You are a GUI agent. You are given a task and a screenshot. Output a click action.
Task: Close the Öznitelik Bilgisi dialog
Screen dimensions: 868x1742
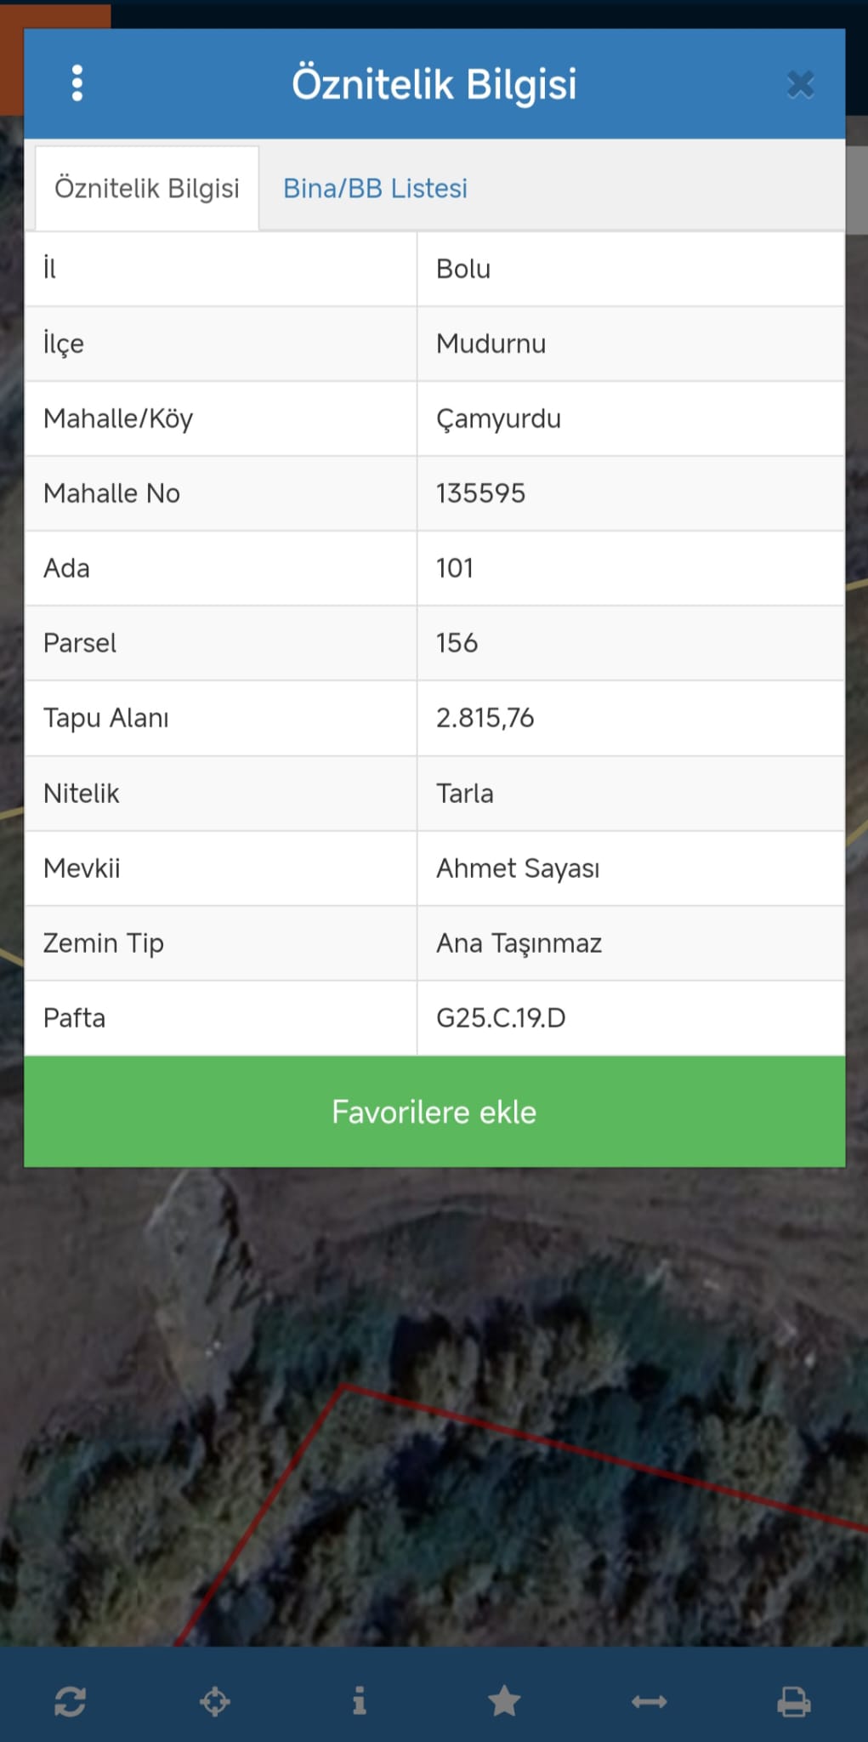pyautogui.click(x=800, y=84)
